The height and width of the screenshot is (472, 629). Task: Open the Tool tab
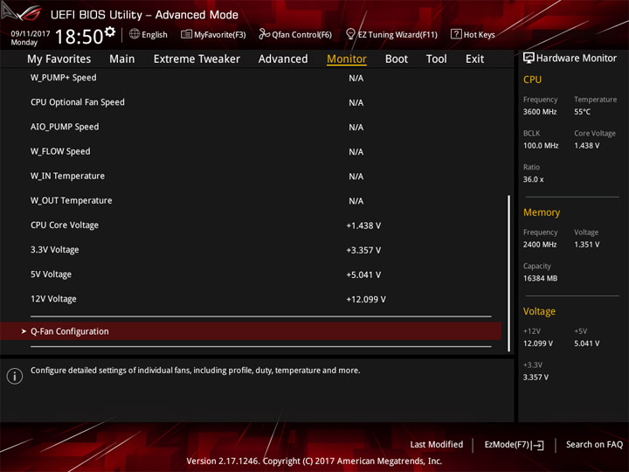click(436, 59)
